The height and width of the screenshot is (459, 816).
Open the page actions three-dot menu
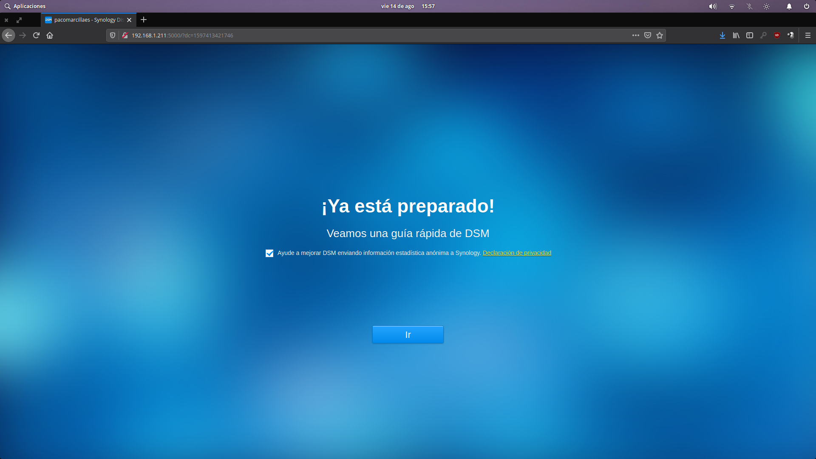635,36
